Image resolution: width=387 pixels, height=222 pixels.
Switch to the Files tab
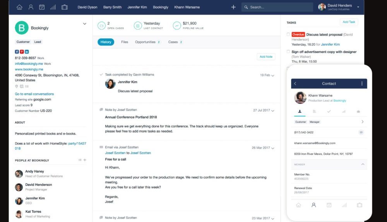(125, 42)
